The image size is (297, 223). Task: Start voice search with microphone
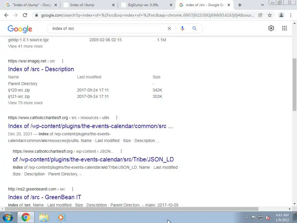tap(182, 28)
